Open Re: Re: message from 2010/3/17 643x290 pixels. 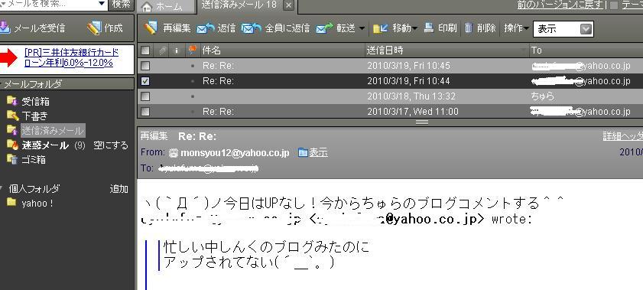tap(390, 111)
